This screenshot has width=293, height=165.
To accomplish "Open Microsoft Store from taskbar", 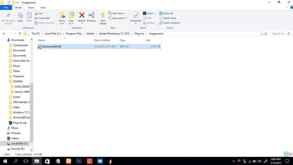I will 47,161.
